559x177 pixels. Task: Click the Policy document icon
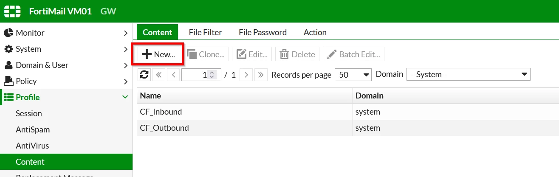coord(8,81)
